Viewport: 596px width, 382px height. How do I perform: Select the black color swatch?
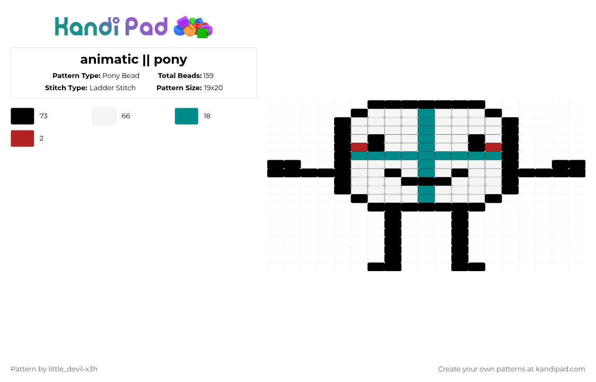(x=22, y=116)
